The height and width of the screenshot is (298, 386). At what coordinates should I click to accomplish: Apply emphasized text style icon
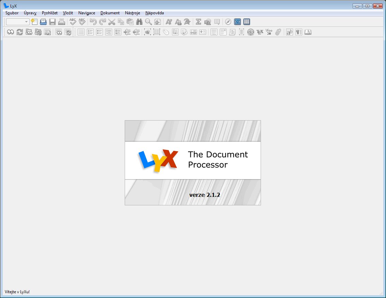[x=169, y=22]
